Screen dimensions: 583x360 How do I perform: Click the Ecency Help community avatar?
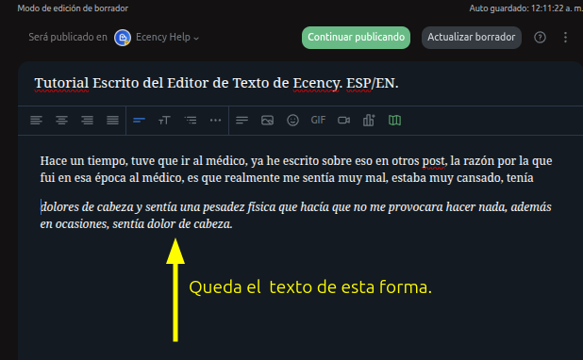pyautogui.click(x=123, y=38)
